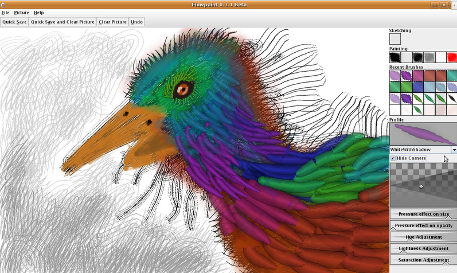Click the purple brush profile preview
The image size is (457, 273).
(x=423, y=133)
